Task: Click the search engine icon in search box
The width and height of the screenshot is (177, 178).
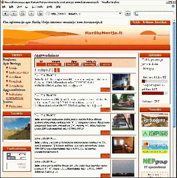Action: [x=137, y=14]
